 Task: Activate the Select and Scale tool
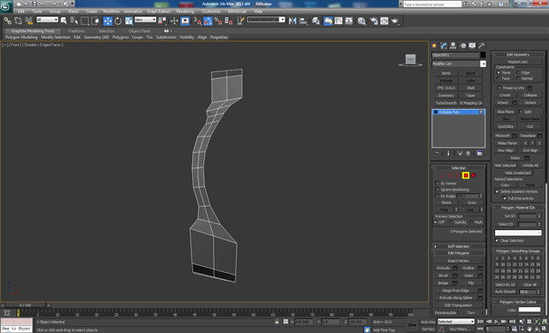pyautogui.click(x=129, y=21)
